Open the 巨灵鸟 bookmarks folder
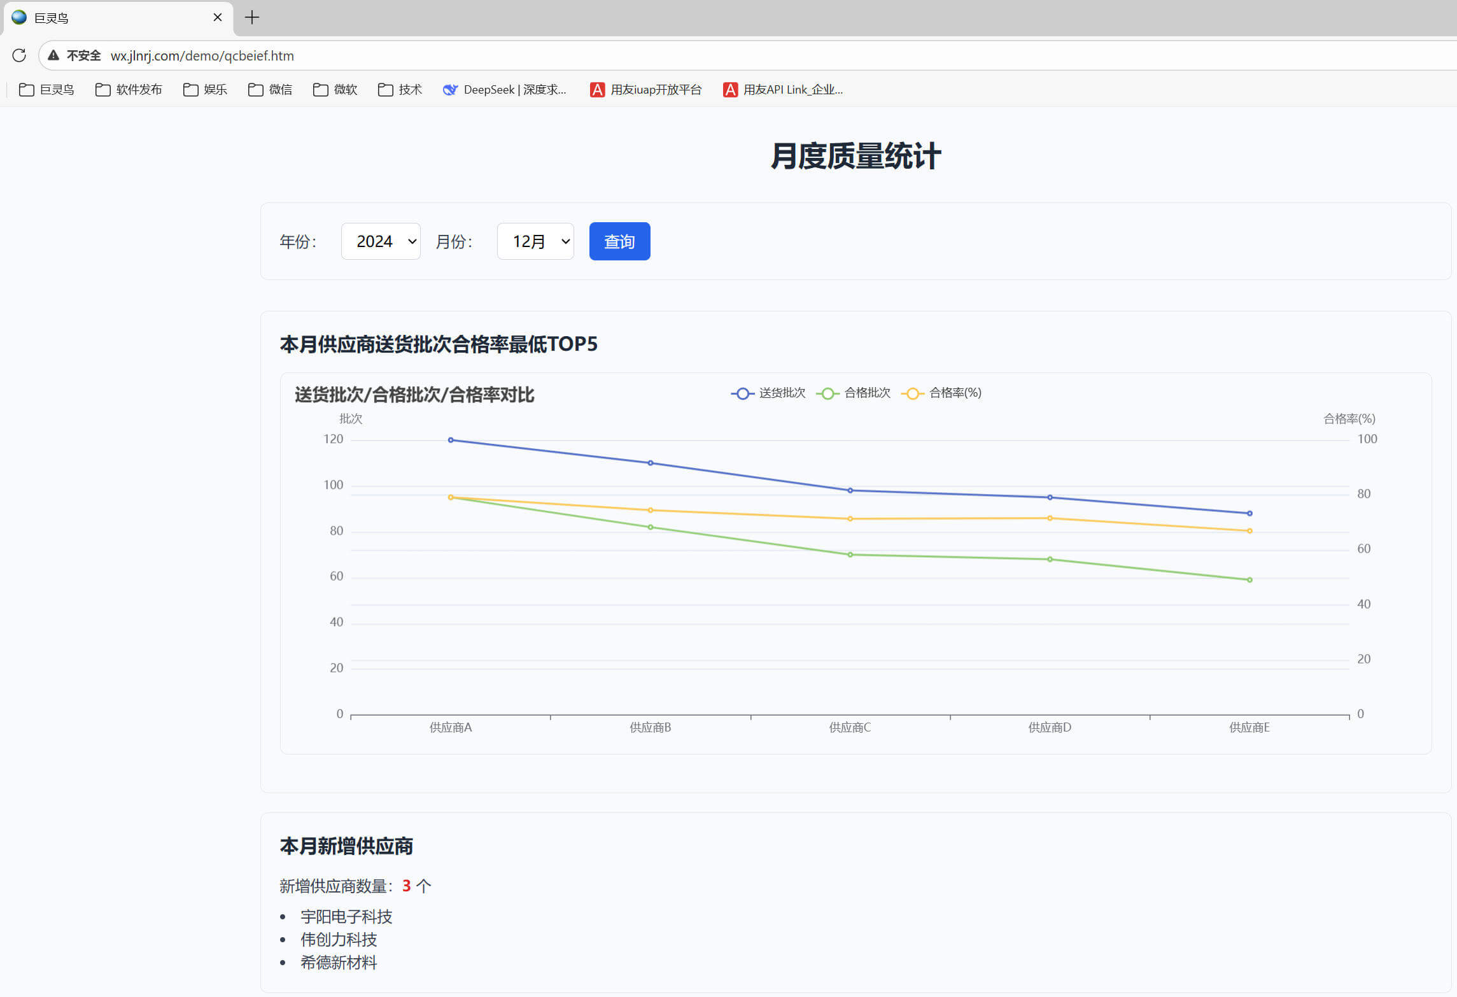 point(46,90)
